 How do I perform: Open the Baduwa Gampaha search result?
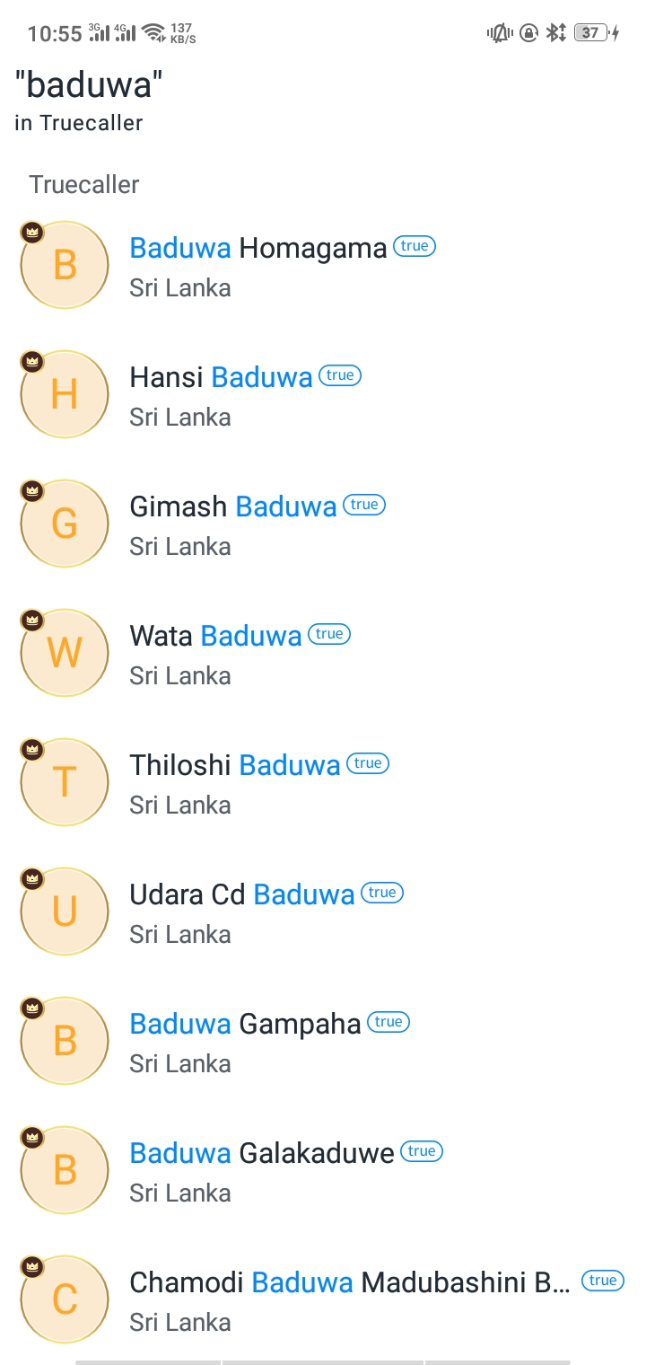323,1041
